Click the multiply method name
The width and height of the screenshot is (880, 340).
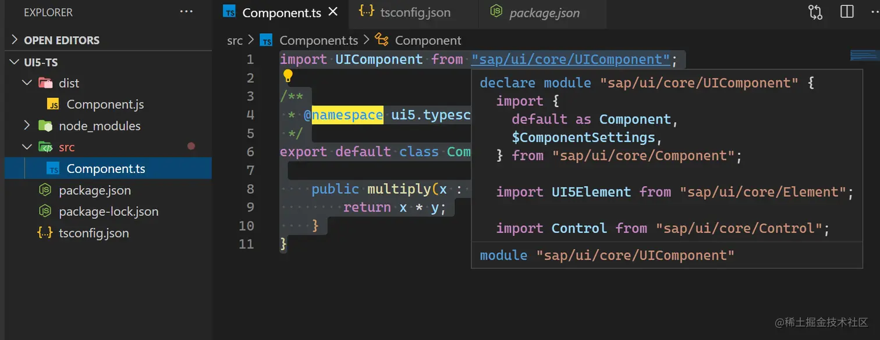pos(399,189)
